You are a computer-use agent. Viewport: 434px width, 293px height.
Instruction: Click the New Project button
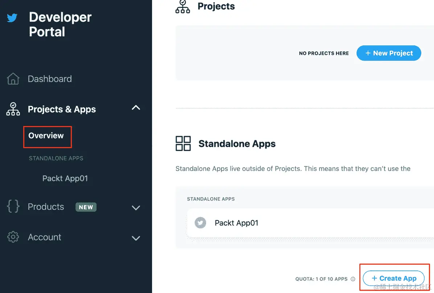pos(389,53)
